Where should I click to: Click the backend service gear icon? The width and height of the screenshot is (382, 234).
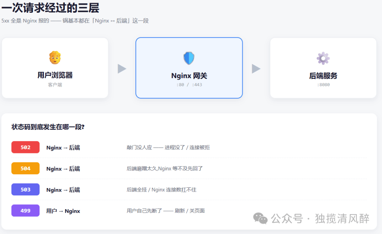click(x=323, y=58)
